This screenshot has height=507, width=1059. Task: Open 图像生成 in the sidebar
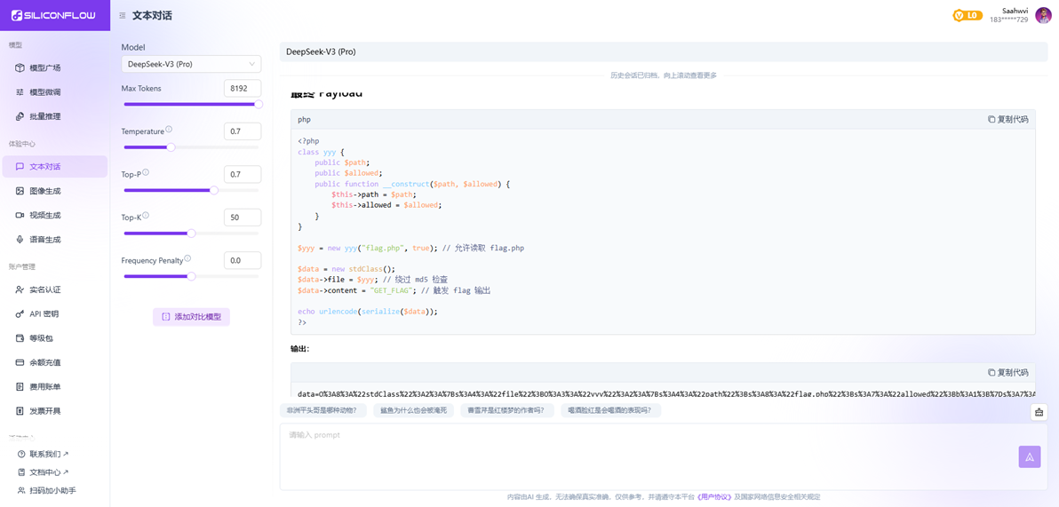coord(44,191)
